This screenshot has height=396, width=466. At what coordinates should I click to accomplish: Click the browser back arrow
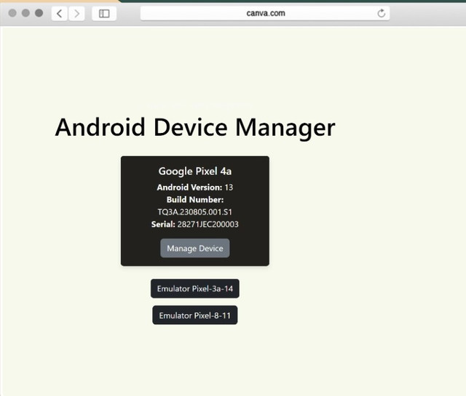click(x=60, y=14)
